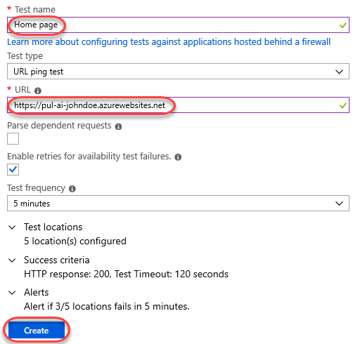
Task: Click the 5 minutes dropdown chevron
Action: tap(339, 204)
